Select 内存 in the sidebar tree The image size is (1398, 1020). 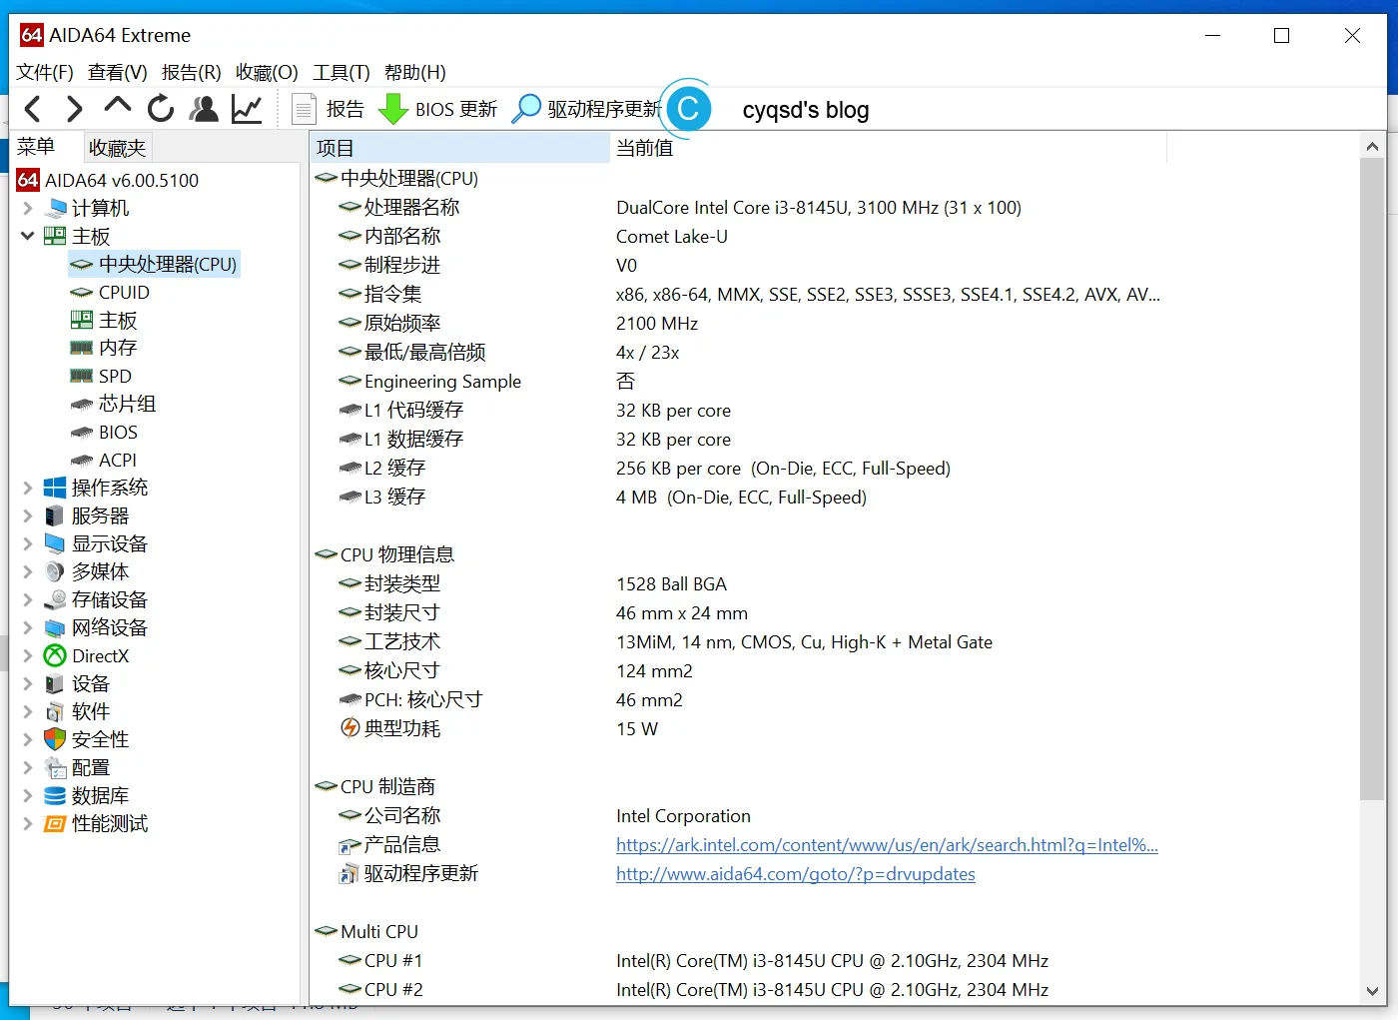tap(118, 348)
